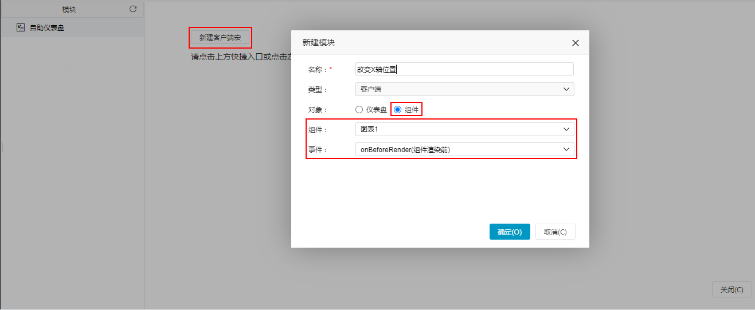This screenshot has height=310, width=755.
Task: Select the 组件 radio button
Action: coord(397,110)
